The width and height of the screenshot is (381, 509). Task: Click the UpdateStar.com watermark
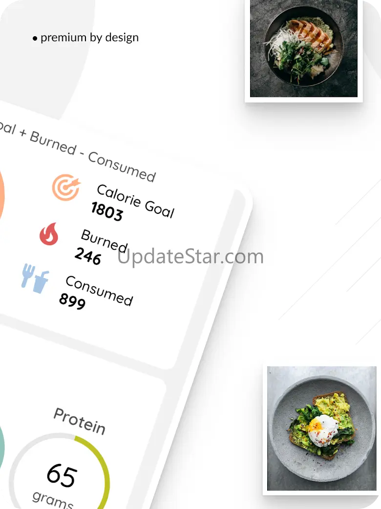tap(190, 256)
